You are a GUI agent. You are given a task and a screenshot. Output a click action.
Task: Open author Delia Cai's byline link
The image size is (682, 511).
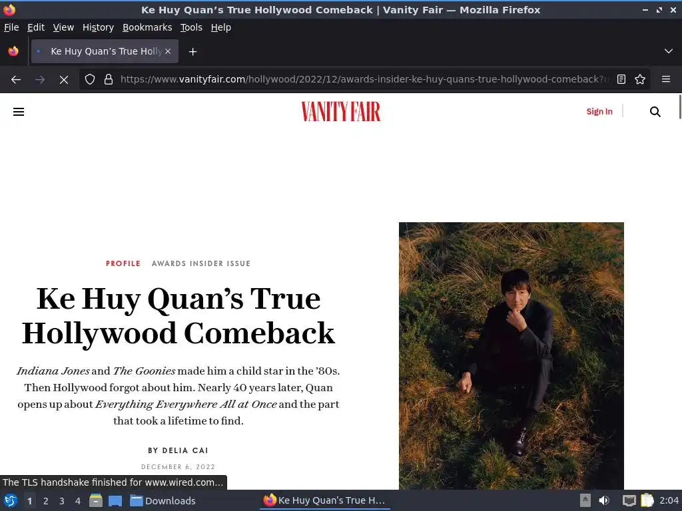[x=185, y=450]
